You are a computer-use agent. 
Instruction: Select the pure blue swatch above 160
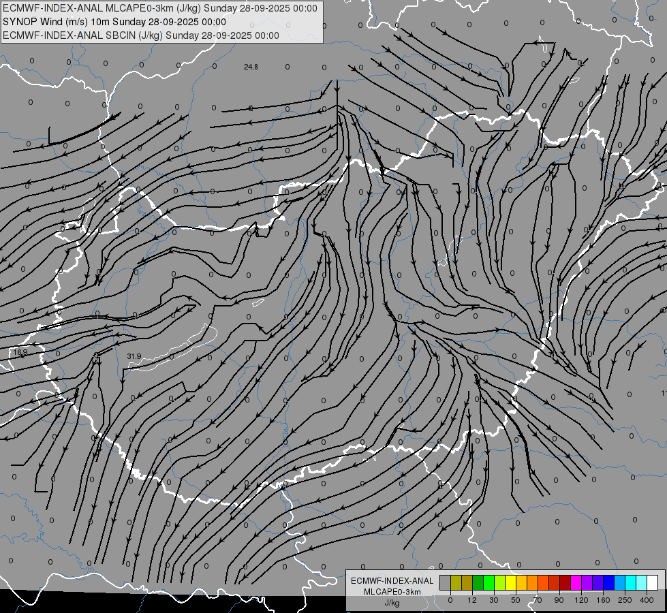coord(608,582)
